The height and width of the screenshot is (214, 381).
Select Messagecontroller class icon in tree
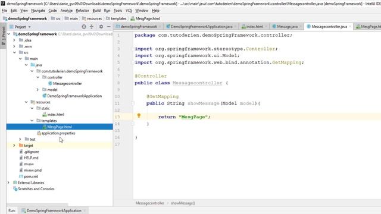[x=50, y=83]
